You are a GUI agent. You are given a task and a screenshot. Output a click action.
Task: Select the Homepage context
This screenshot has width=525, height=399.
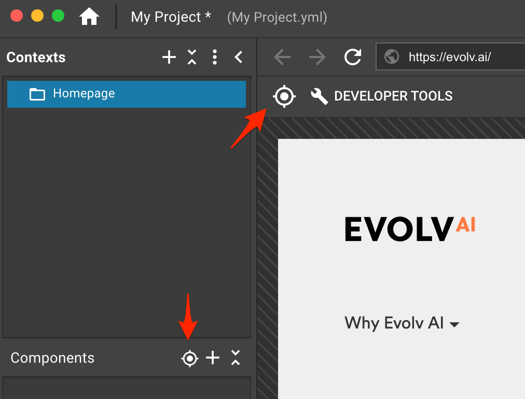point(127,94)
